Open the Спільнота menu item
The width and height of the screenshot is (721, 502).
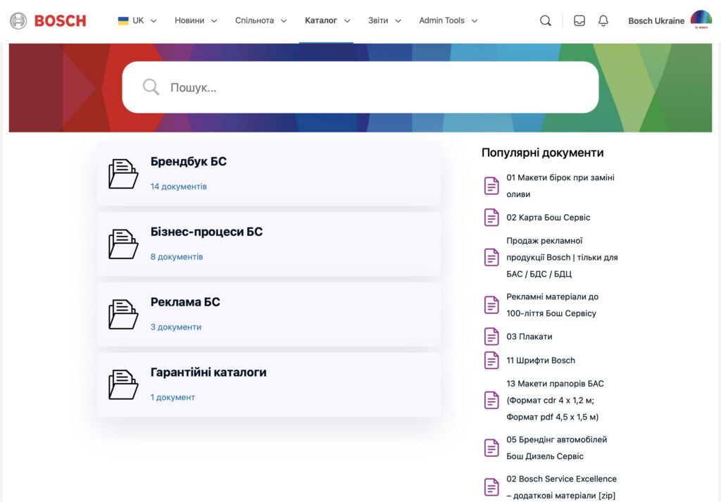256,20
